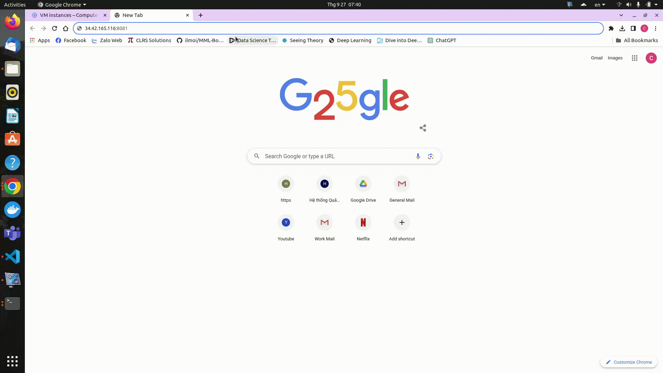
Task: Open the Google apps grid icon
Action: (x=634, y=58)
